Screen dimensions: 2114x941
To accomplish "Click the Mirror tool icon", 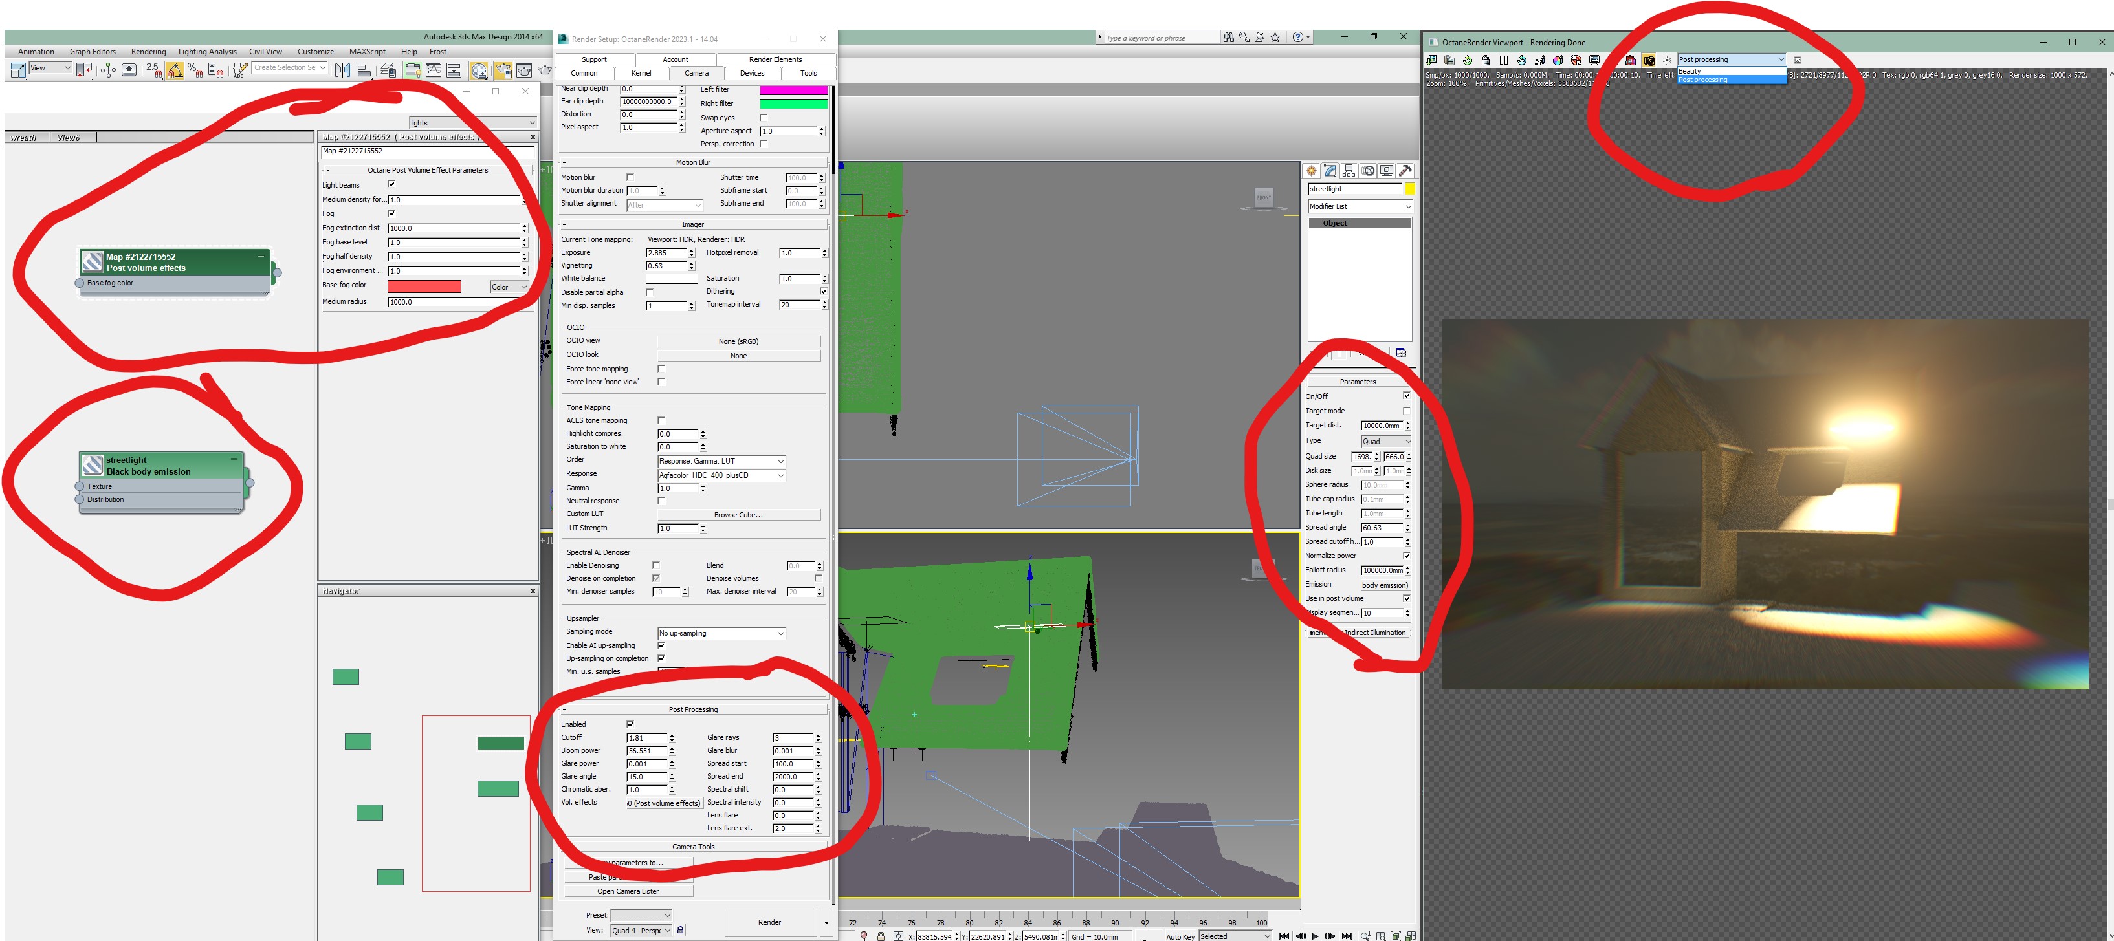I will (x=342, y=70).
